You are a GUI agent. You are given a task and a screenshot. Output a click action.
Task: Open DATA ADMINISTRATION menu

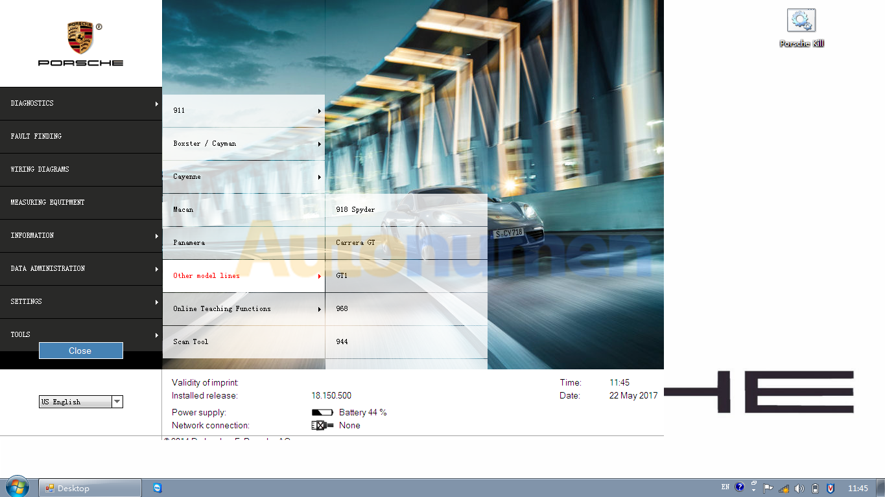pyautogui.click(x=81, y=269)
